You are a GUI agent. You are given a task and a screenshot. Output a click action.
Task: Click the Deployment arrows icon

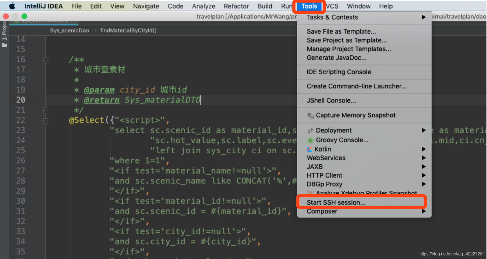click(x=310, y=131)
